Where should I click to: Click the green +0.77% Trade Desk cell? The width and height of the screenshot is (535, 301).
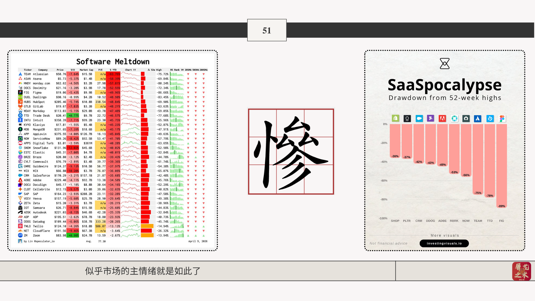click(x=73, y=116)
